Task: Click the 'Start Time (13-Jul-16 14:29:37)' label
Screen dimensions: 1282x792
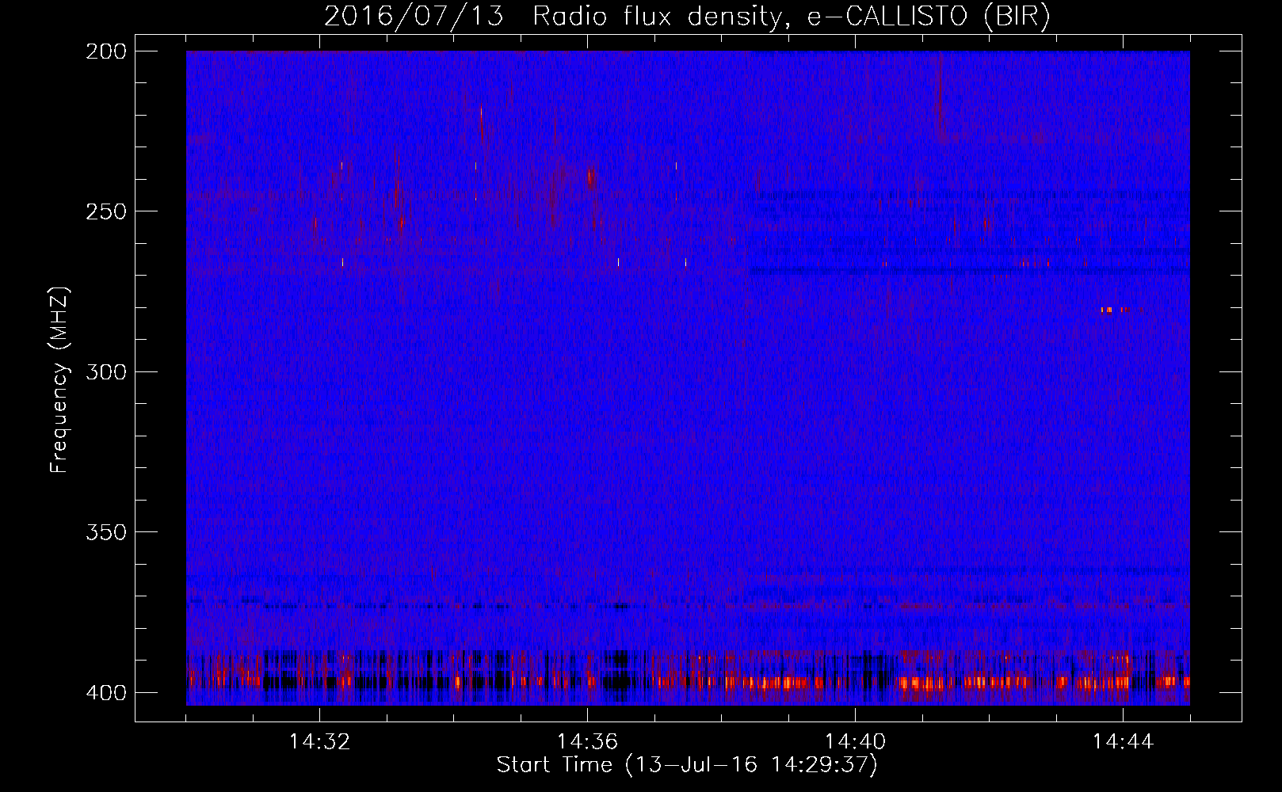Action: point(687,765)
